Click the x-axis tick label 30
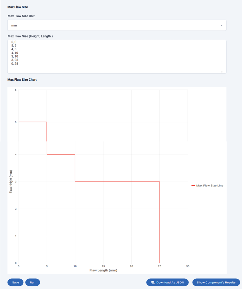The image size is (242, 289). pyautogui.click(x=188, y=266)
